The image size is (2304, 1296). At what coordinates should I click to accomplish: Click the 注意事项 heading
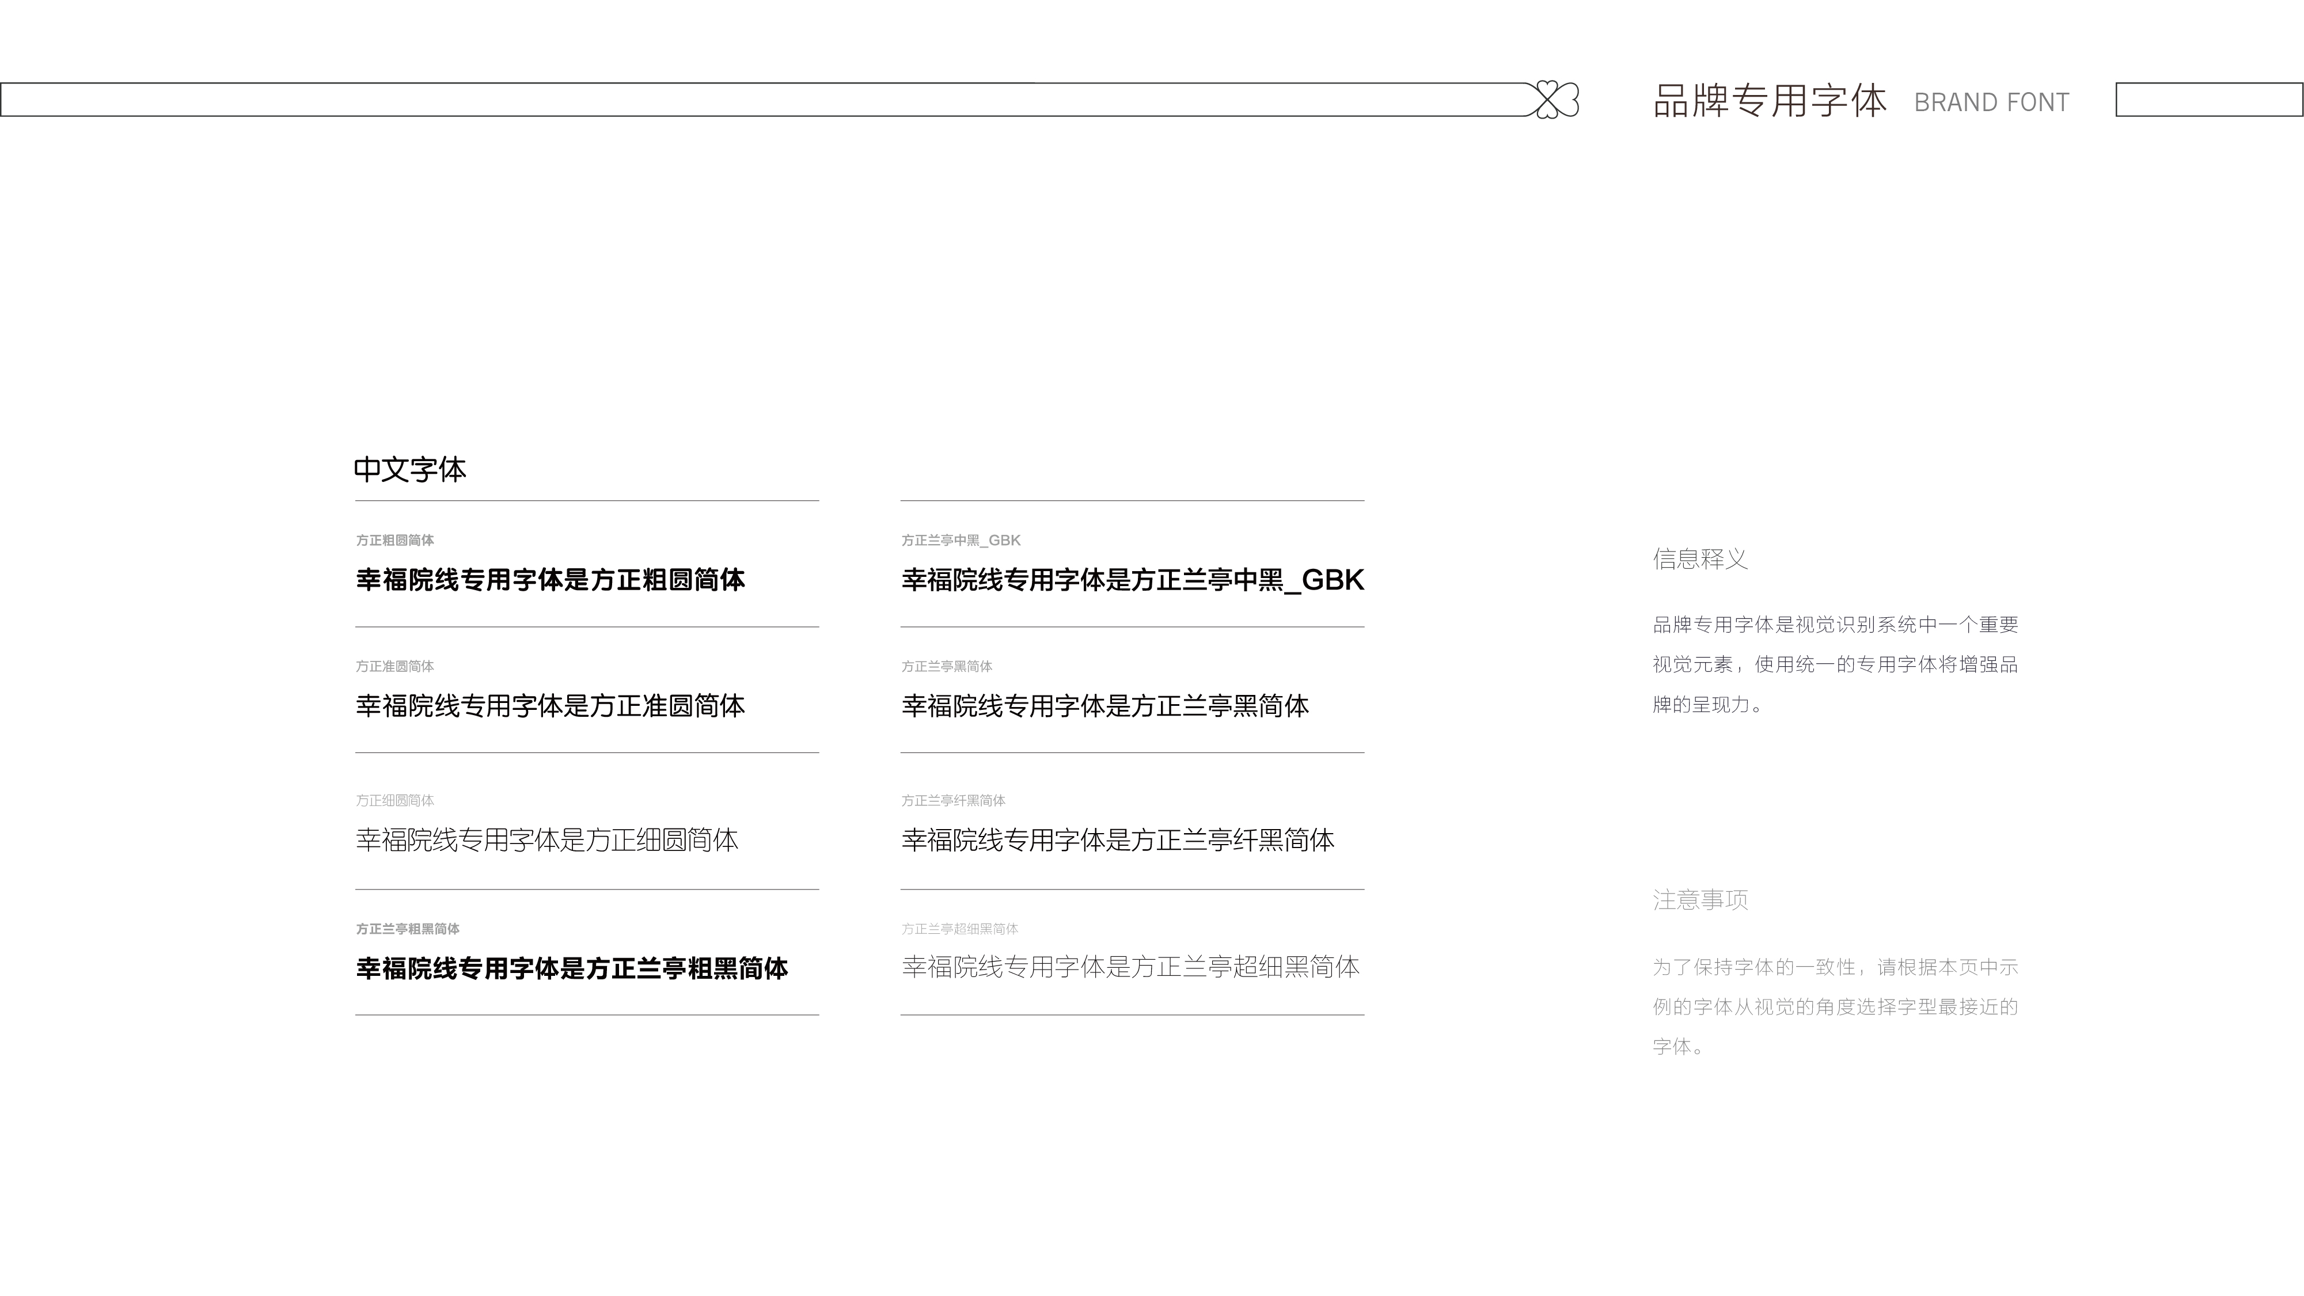[x=1699, y=900]
